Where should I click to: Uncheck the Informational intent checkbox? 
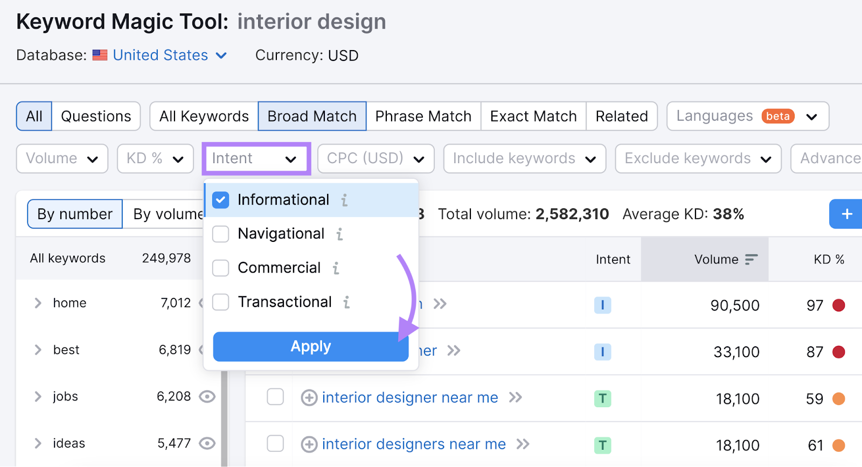220,199
